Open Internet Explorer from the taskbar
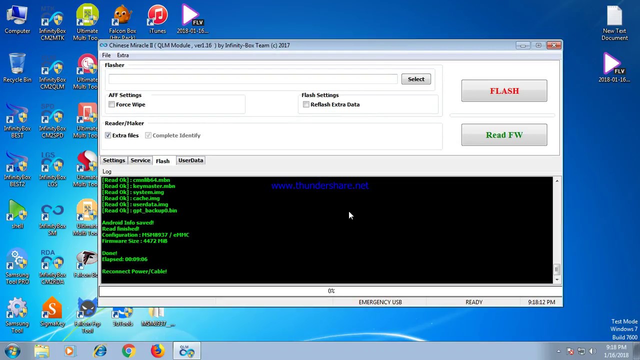Screen dimensions: 640x360 (x=100, y=351)
